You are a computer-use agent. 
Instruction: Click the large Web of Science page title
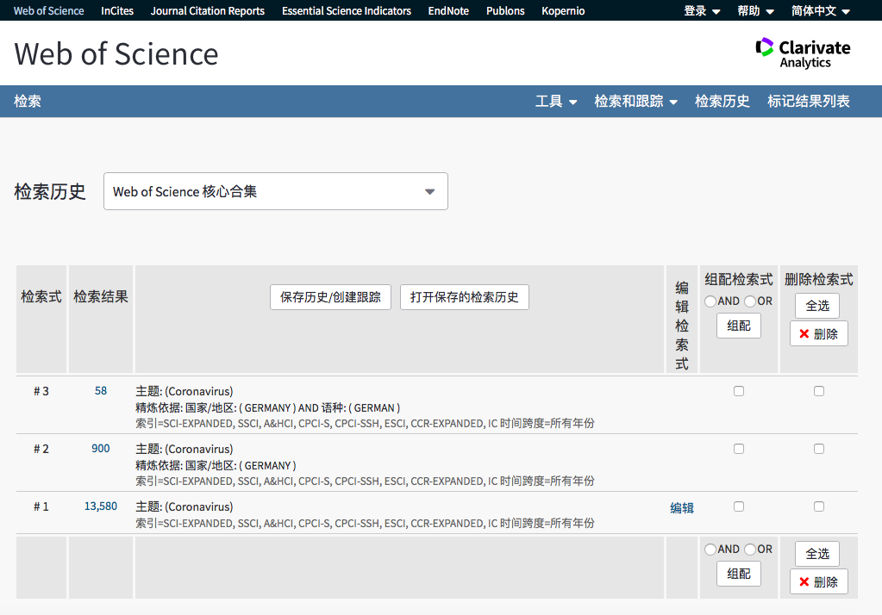[116, 54]
